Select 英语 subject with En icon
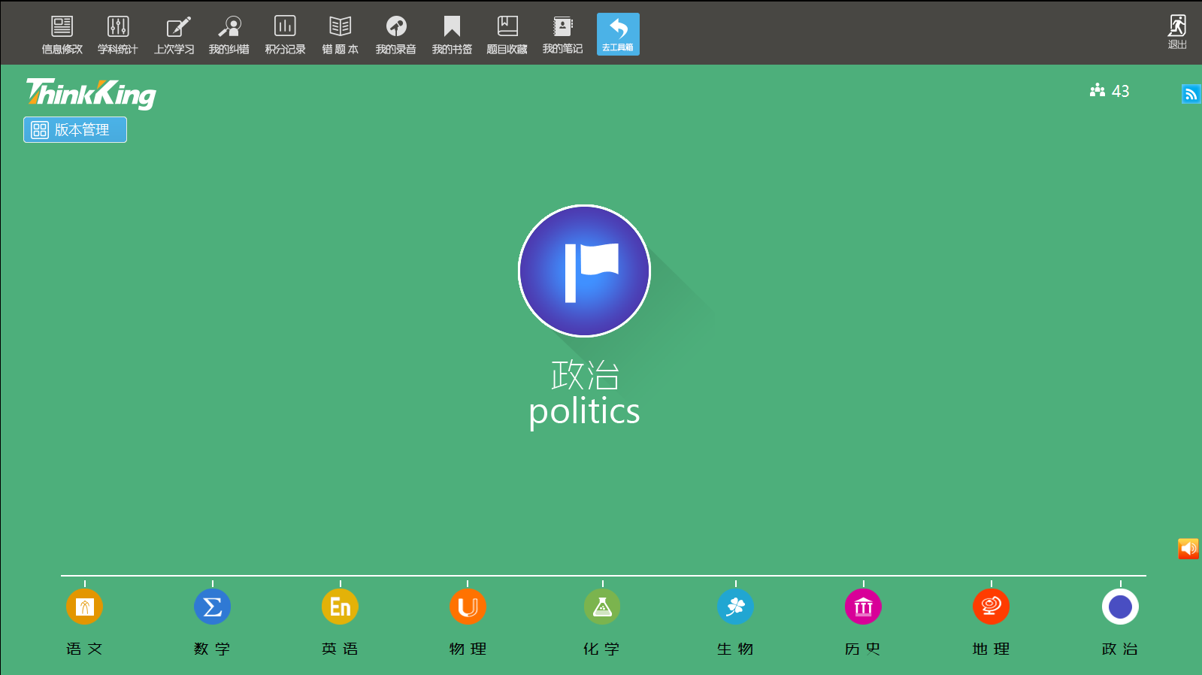Viewport: 1202px width, 675px height. (340, 607)
